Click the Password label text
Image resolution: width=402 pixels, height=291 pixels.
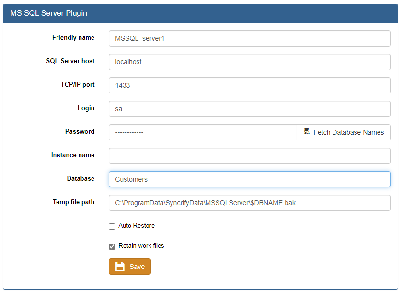80,131
